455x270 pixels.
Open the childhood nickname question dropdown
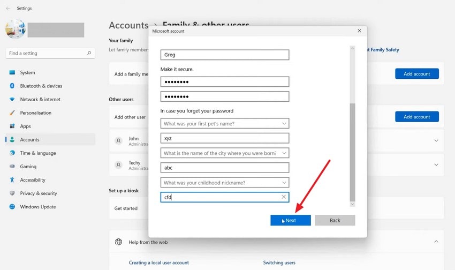click(225, 183)
